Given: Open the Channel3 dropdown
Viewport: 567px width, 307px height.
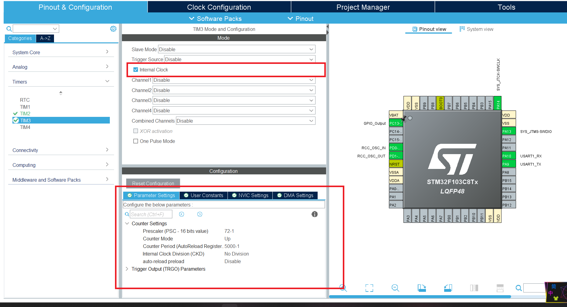Looking at the screenshot, I should [x=234, y=100].
